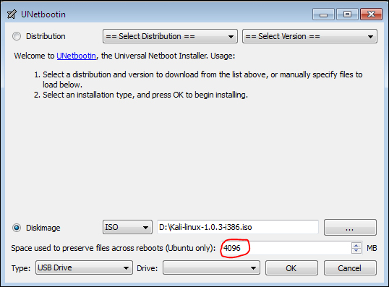The height and width of the screenshot is (287, 389).
Task: Click the 'Space used to preserve files' label
Action: click(114, 248)
